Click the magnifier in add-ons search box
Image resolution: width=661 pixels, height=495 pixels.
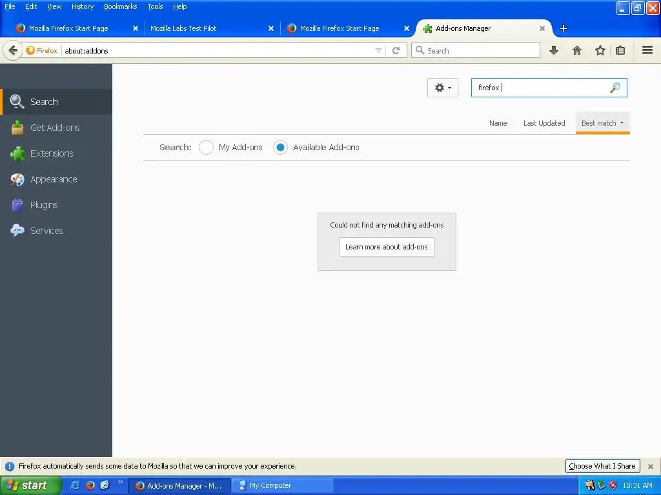[615, 88]
